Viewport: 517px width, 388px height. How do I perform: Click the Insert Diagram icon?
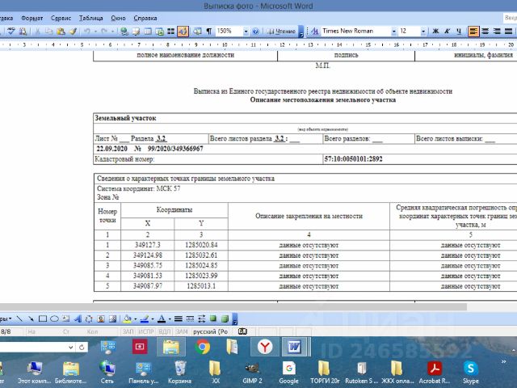89,318
